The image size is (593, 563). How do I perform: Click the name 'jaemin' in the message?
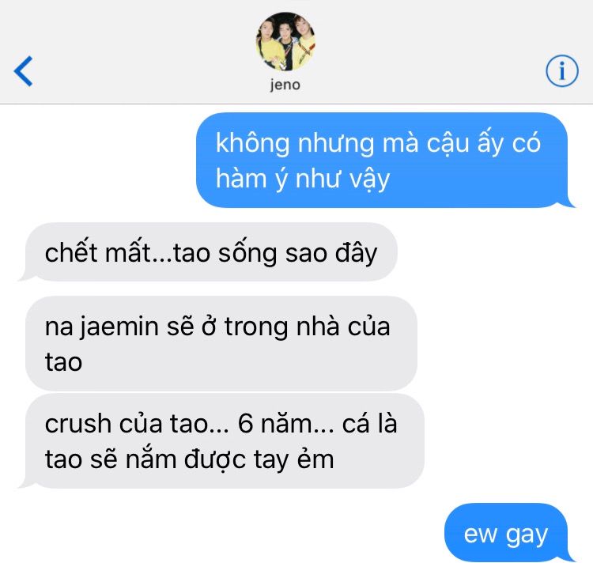pyautogui.click(x=119, y=327)
